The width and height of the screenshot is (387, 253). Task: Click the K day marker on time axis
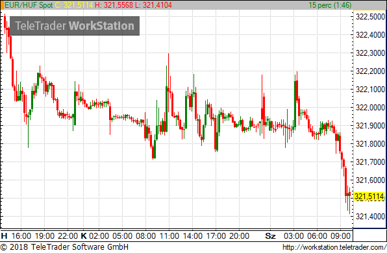[x=84, y=236]
